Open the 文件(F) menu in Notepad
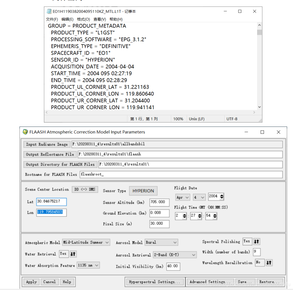 coord(52,19)
